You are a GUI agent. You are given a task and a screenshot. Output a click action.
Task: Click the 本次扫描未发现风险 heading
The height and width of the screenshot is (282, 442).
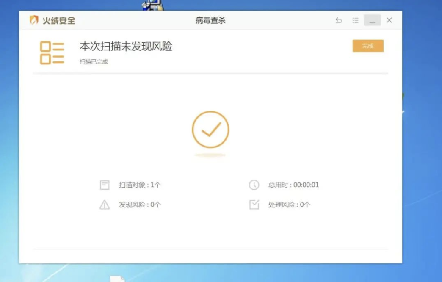126,46
